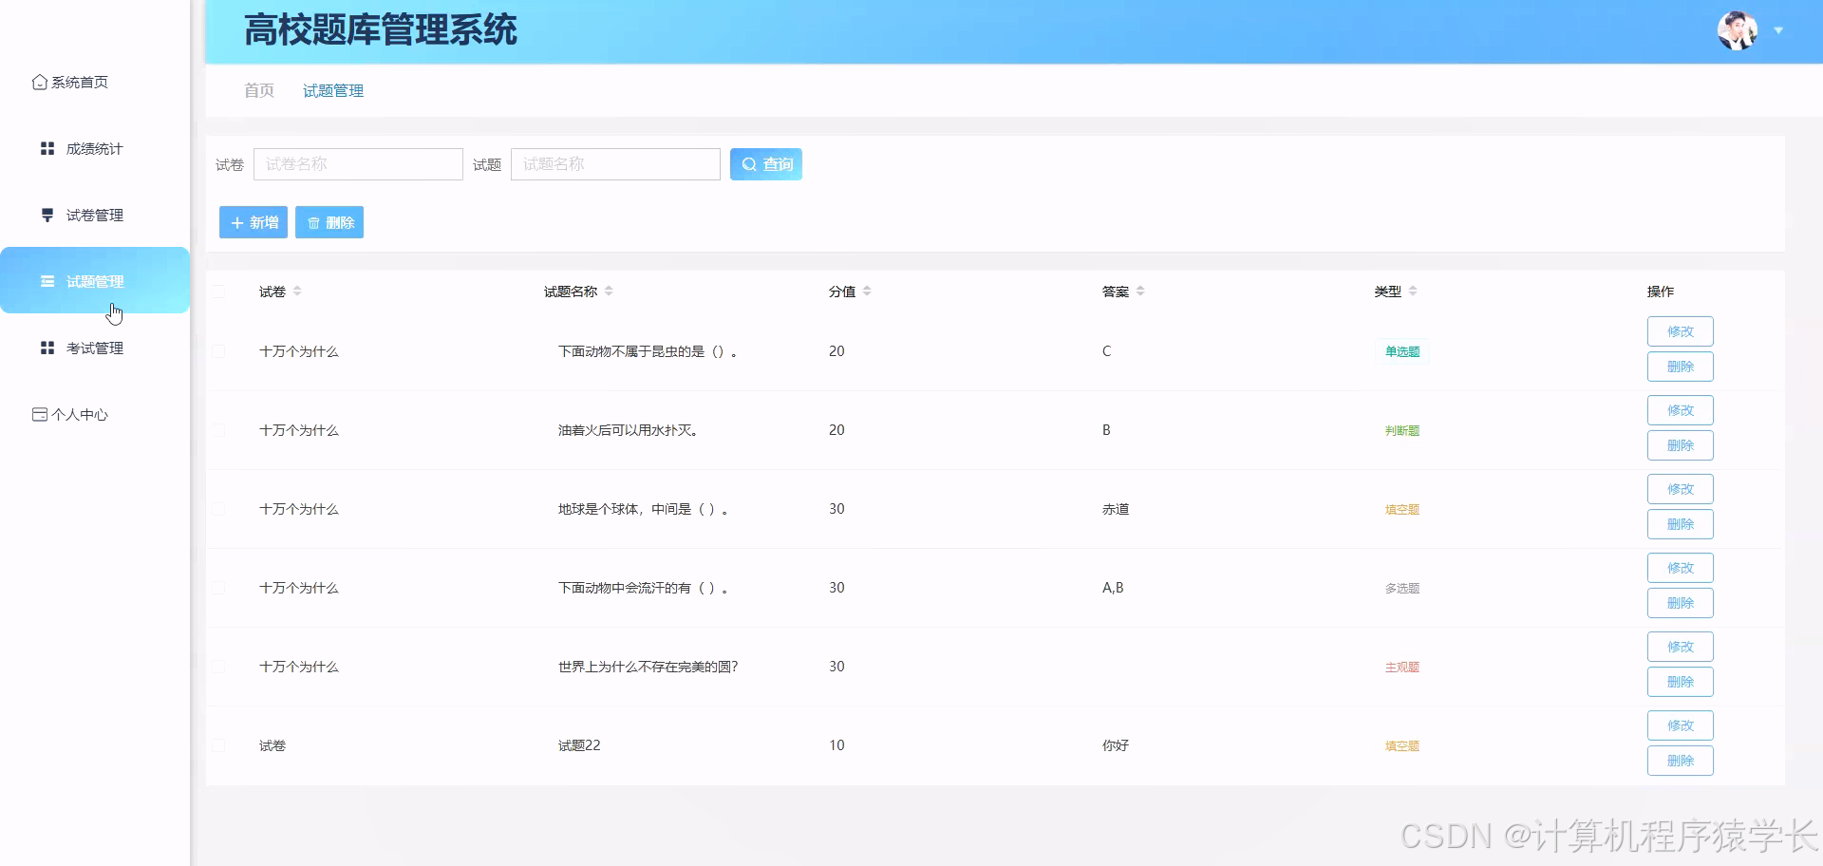Check the row for 试题22

(x=218, y=745)
